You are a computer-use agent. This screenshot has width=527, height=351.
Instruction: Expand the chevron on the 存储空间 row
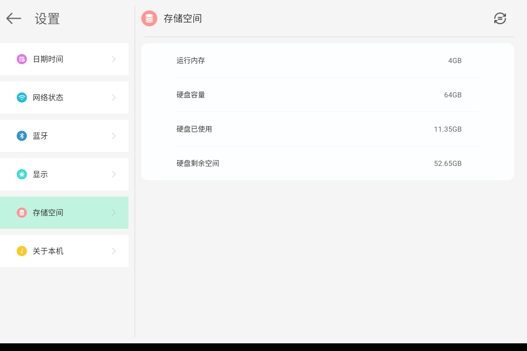coord(114,213)
